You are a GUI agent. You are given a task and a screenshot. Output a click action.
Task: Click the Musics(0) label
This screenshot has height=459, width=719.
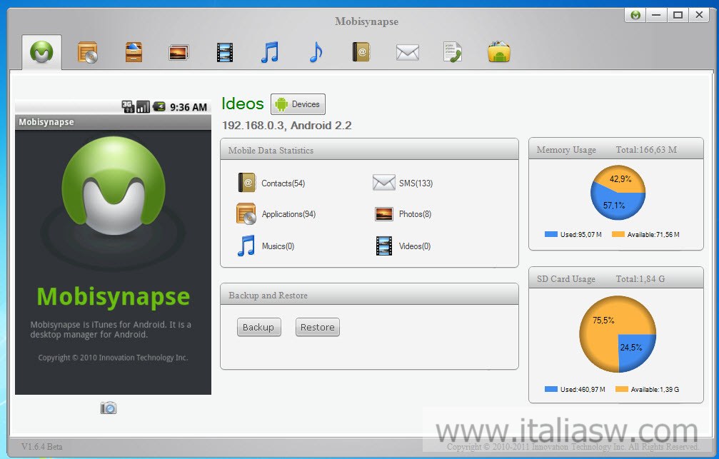[x=278, y=246]
